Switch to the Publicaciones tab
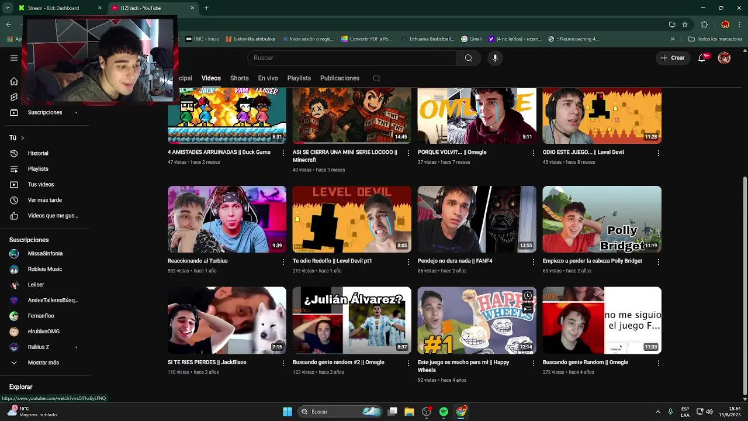The image size is (748, 421). tap(340, 78)
